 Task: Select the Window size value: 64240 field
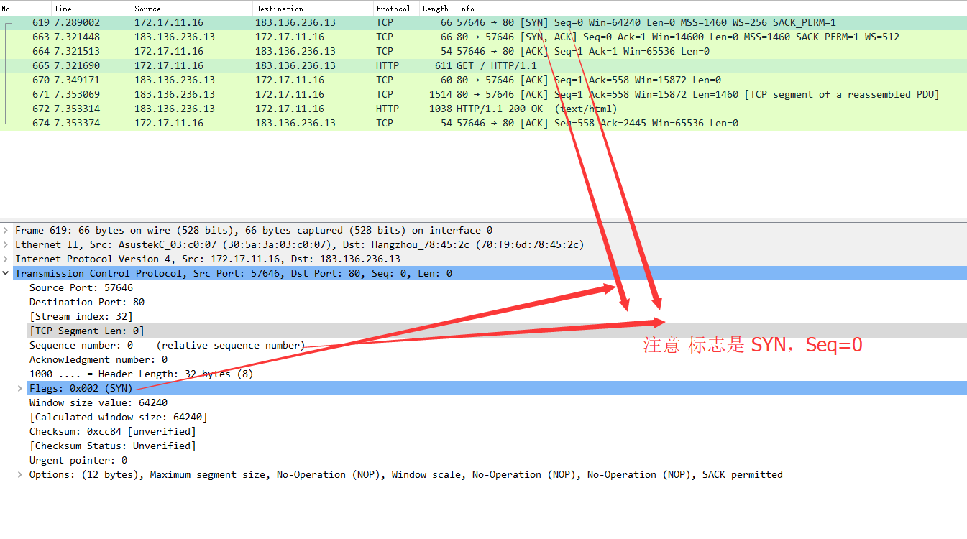coord(98,403)
